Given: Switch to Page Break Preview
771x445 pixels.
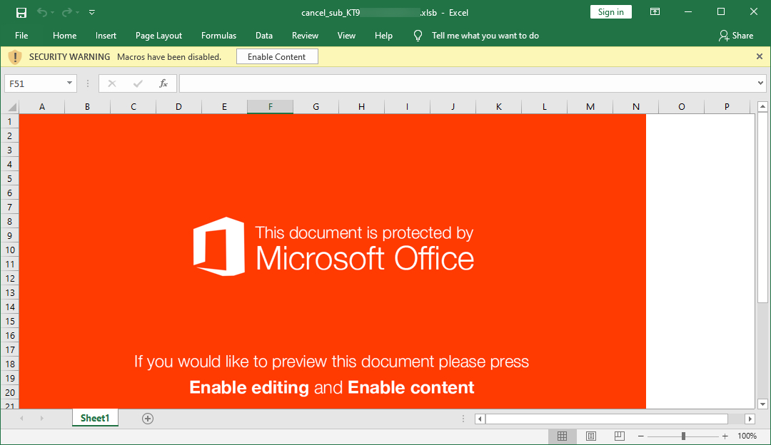Looking at the screenshot, I should click(x=620, y=436).
